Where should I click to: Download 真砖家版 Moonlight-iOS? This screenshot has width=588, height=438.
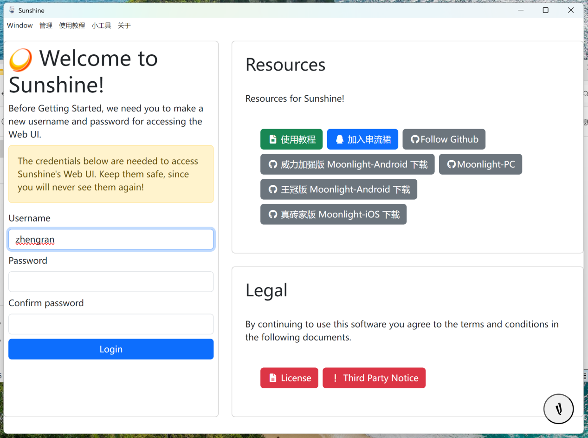click(x=333, y=215)
